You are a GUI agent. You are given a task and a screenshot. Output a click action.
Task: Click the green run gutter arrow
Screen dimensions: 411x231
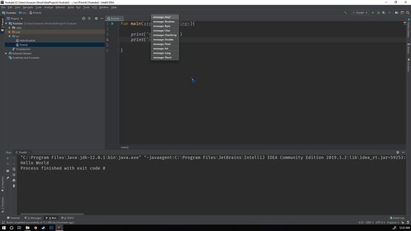pyautogui.click(x=112, y=24)
